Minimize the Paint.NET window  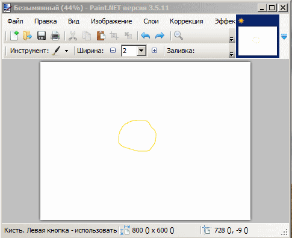point(262,8)
